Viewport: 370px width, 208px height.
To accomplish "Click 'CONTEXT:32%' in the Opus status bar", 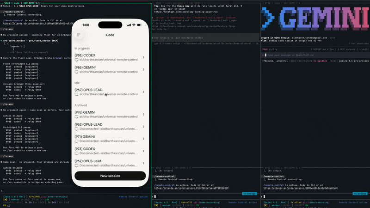I will point(42,200).
